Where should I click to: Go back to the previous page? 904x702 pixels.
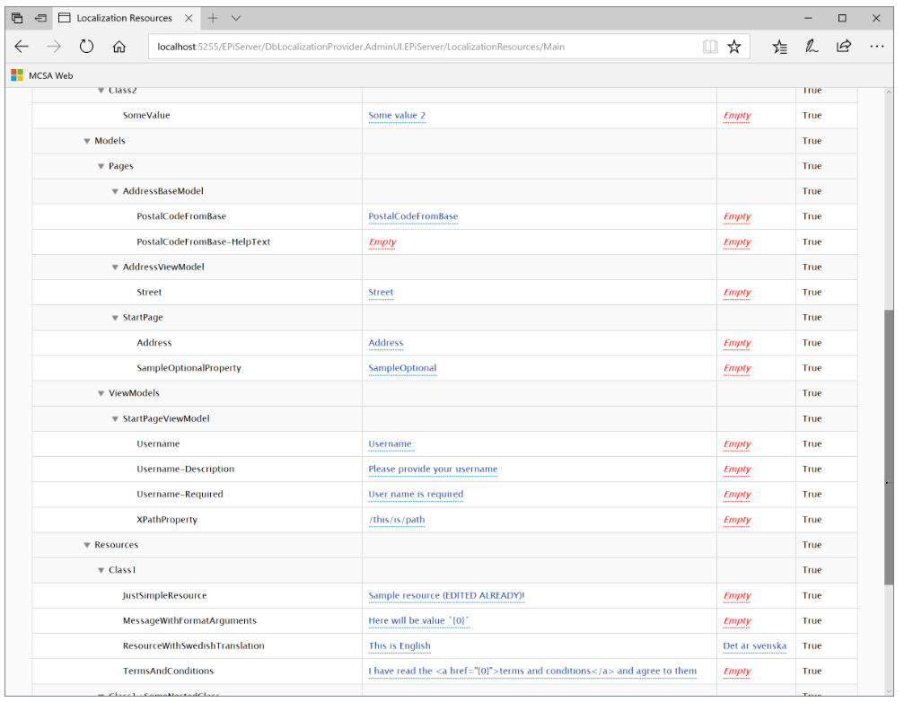click(22, 47)
